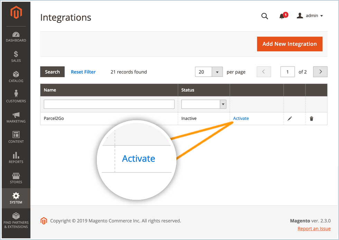Open the notifications bell
Screen dimensions: 339x240
283,16
